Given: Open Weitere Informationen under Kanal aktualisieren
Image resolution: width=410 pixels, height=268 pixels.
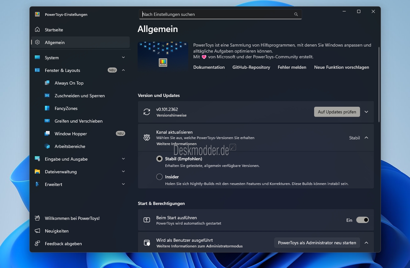Looking at the screenshot, I should (177, 144).
